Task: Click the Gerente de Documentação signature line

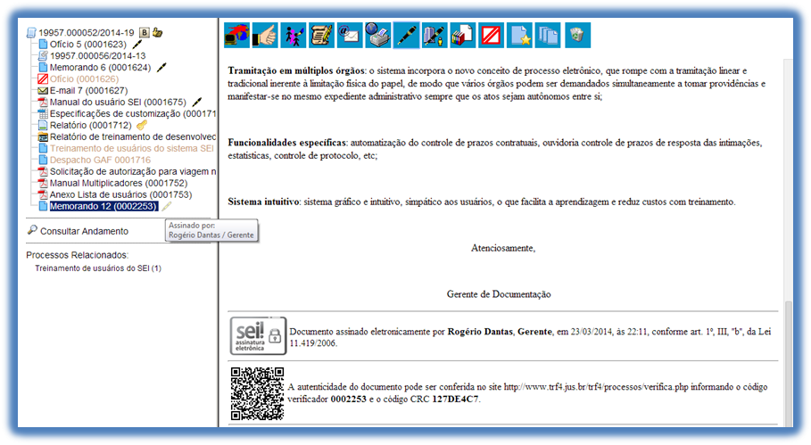Action: 499,294
